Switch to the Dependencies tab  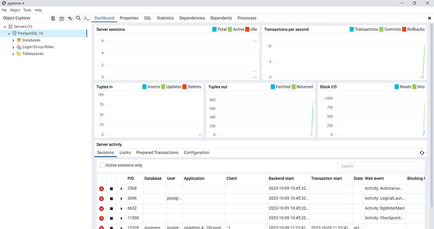tap(192, 18)
